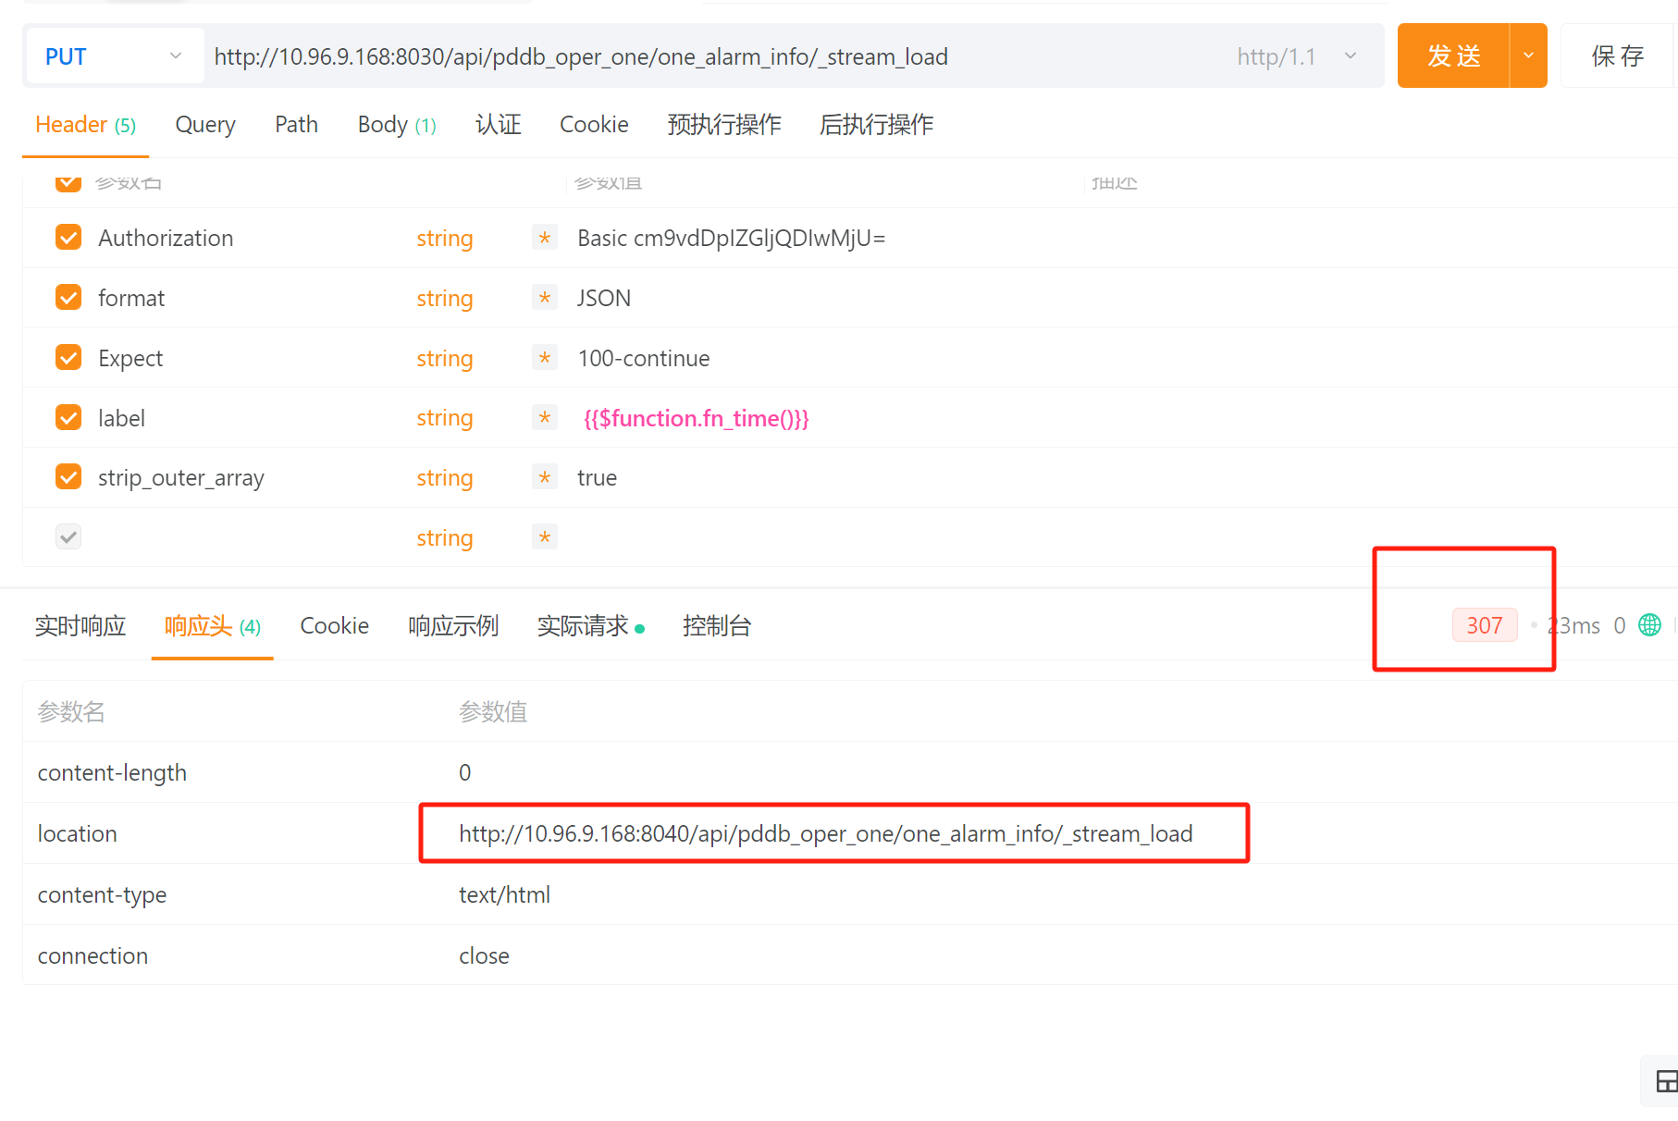The width and height of the screenshot is (1678, 1121).
Task: Edit the Authorization value Basic cm9vdDp...
Action: point(731,239)
